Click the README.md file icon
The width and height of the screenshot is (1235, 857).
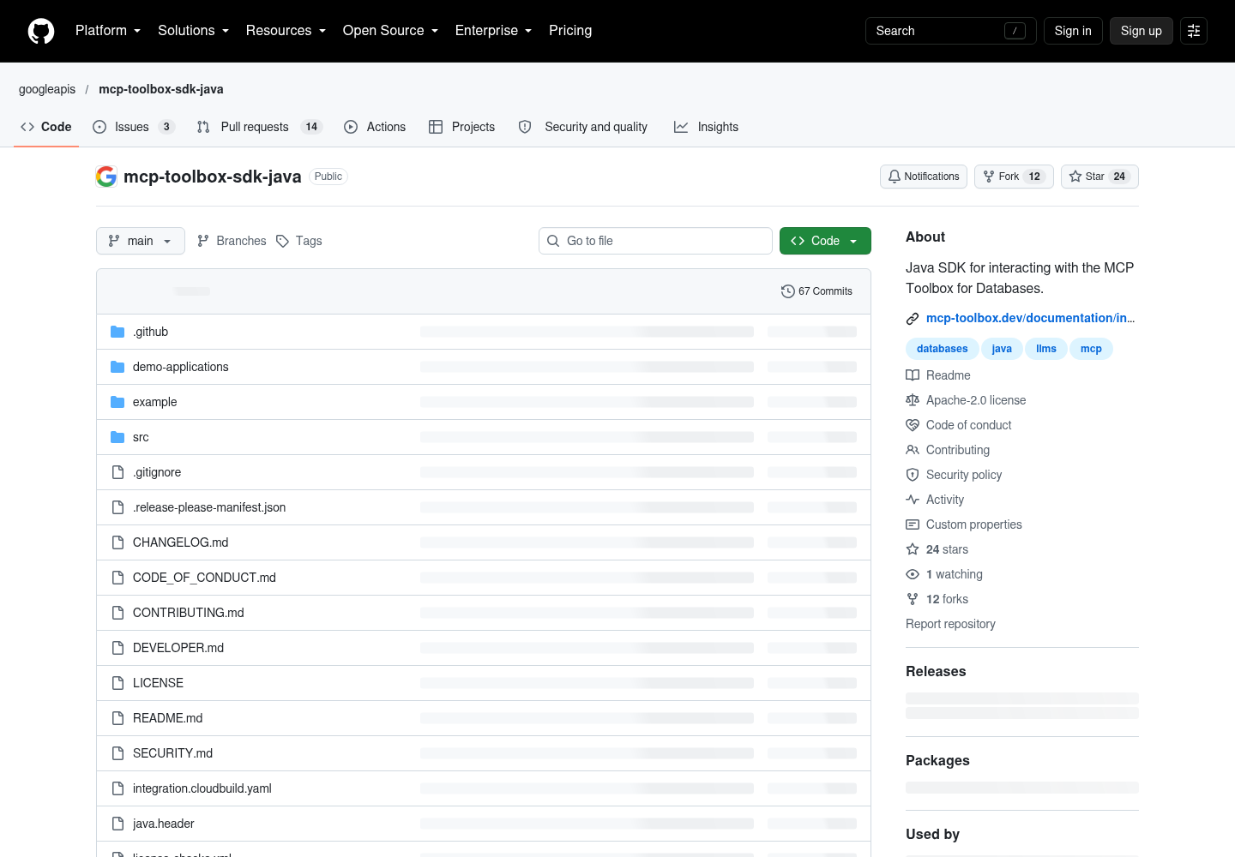point(117,718)
